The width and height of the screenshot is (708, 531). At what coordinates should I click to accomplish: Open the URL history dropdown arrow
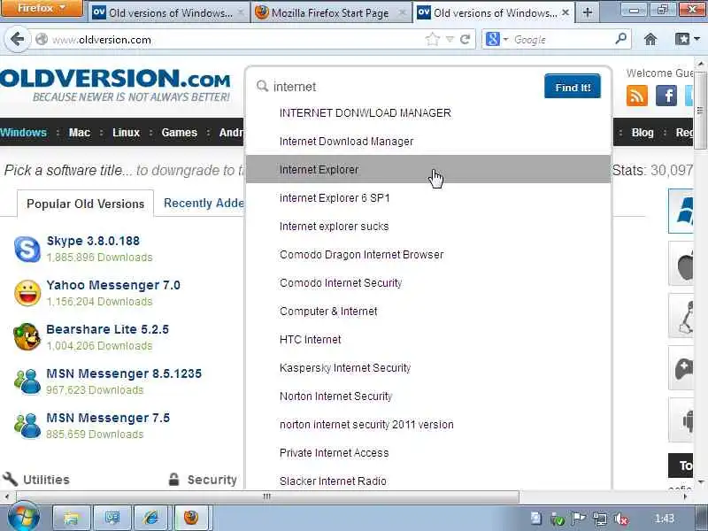450,40
